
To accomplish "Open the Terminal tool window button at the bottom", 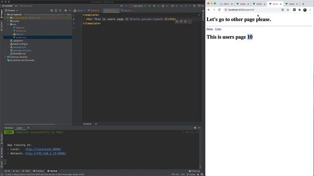I will tap(52, 171).
